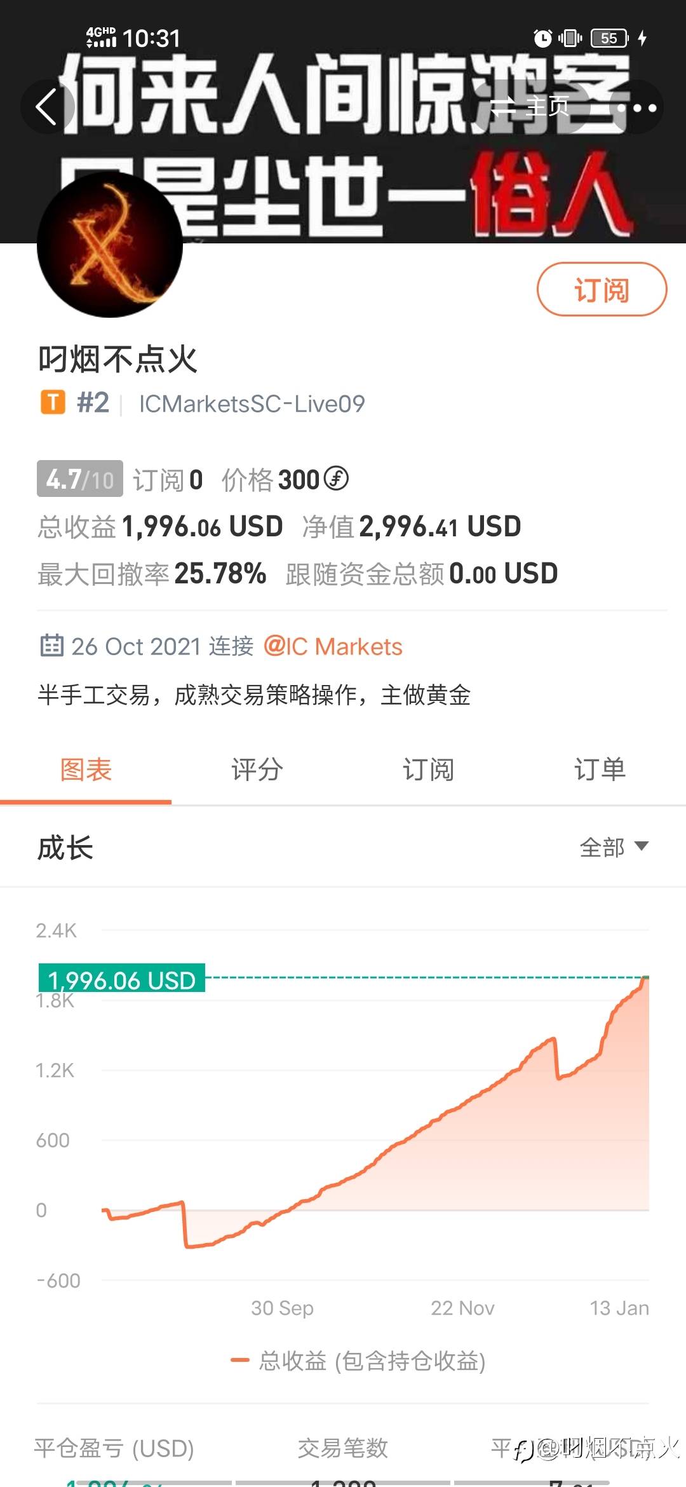686x1487 pixels.
Task: Tap the 13 Jan endpoint on growth chart
Action: coord(646,977)
